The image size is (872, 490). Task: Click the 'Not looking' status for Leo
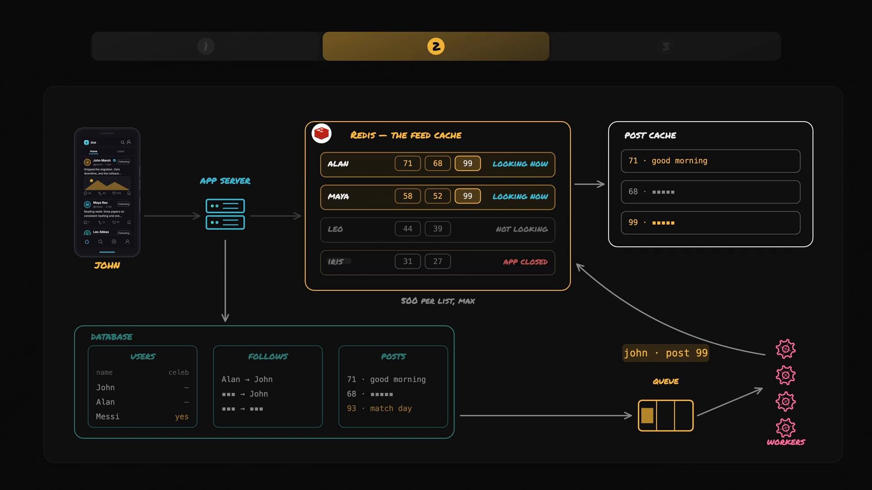coord(522,229)
